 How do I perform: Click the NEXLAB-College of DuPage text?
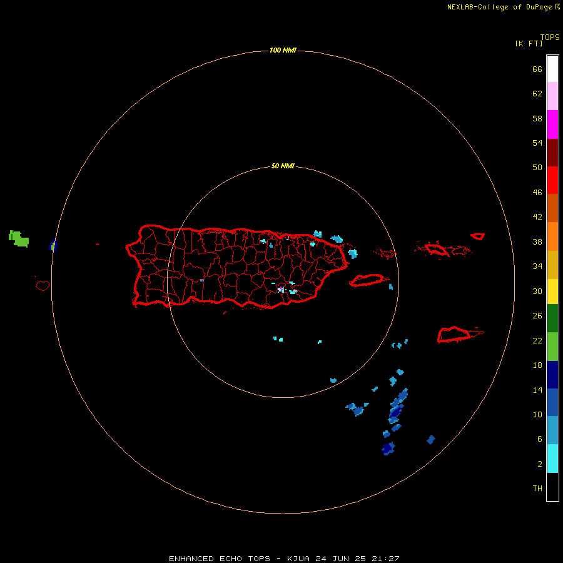[x=500, y=7]
